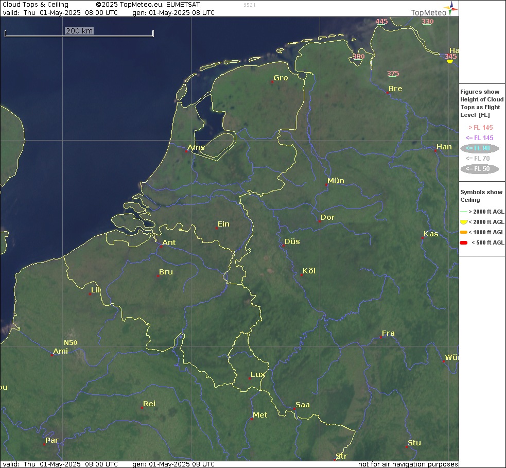
Task: Click the cloud top value '345'
Action: pyautogui.click(x=450, y=56)
